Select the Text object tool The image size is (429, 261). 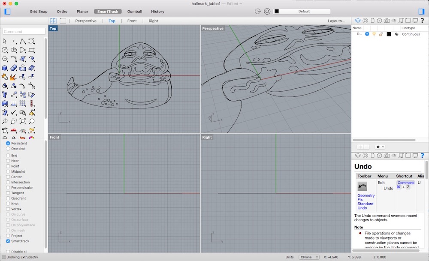point(5,94)
